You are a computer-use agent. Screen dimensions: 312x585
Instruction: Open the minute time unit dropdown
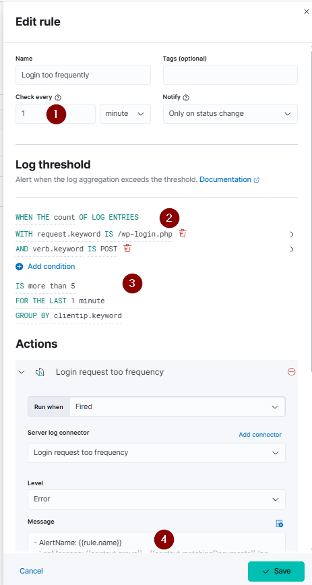click(x=125, y=114)
